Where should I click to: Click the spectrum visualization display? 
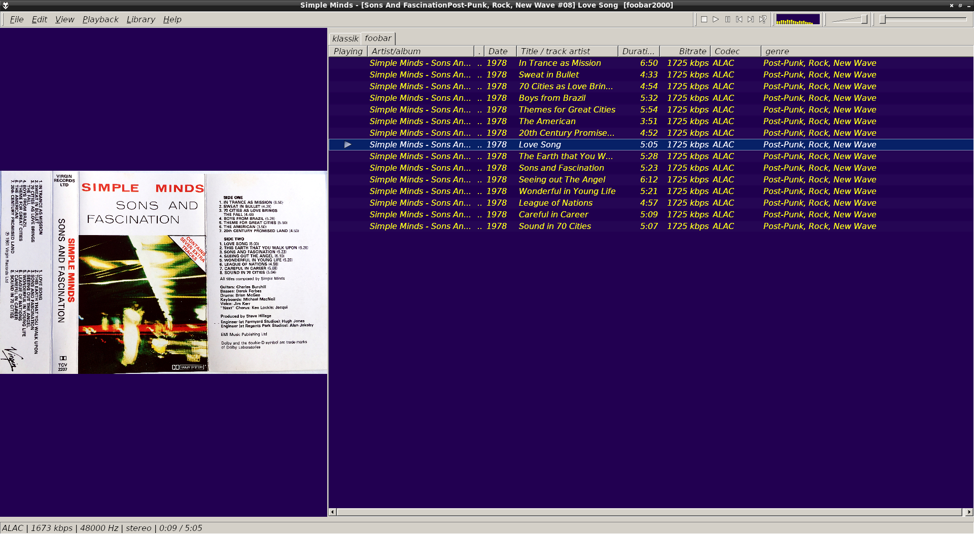[x=797, y=19]
